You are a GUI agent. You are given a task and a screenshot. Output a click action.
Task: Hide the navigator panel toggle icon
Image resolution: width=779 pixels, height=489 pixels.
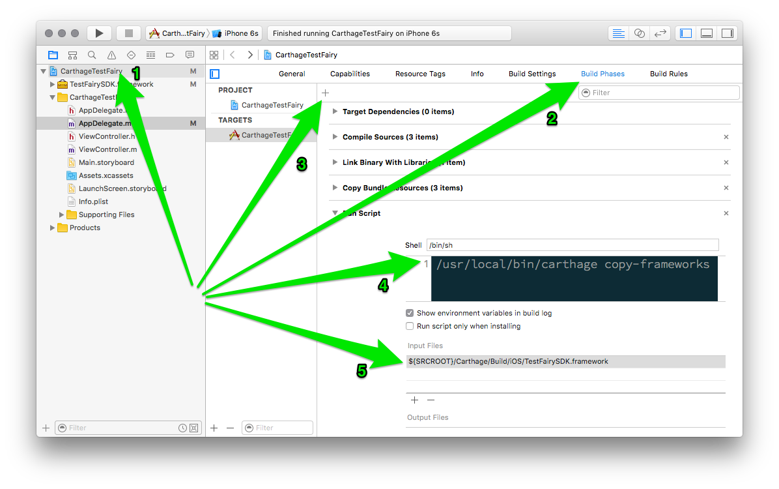point(686,33)
